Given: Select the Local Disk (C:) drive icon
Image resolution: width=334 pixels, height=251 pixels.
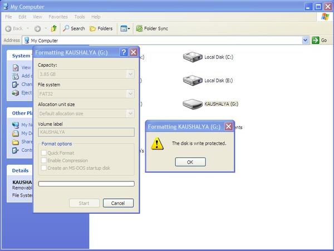Looking at the screenshot, I should tap(193, 57).
